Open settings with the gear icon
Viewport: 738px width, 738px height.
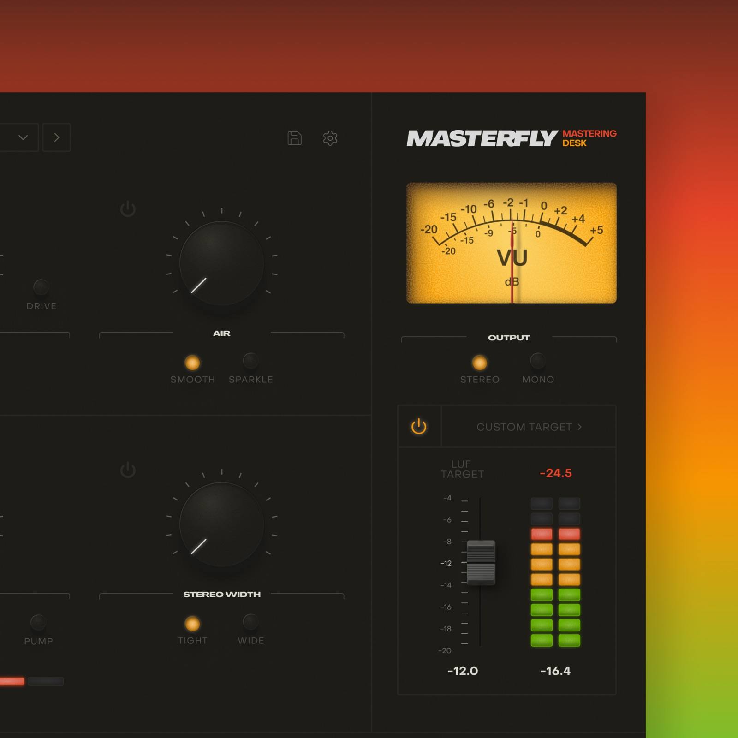(x=330, y=138)
